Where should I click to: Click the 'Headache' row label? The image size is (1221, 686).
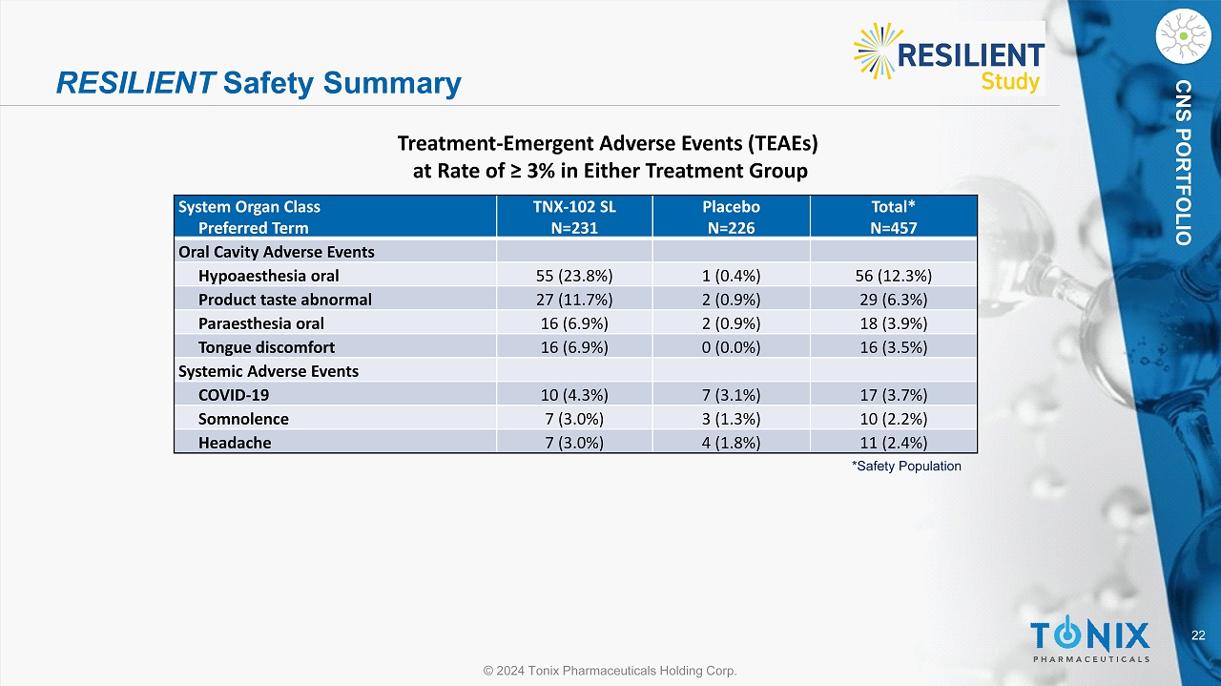click(x=235, y=443)
